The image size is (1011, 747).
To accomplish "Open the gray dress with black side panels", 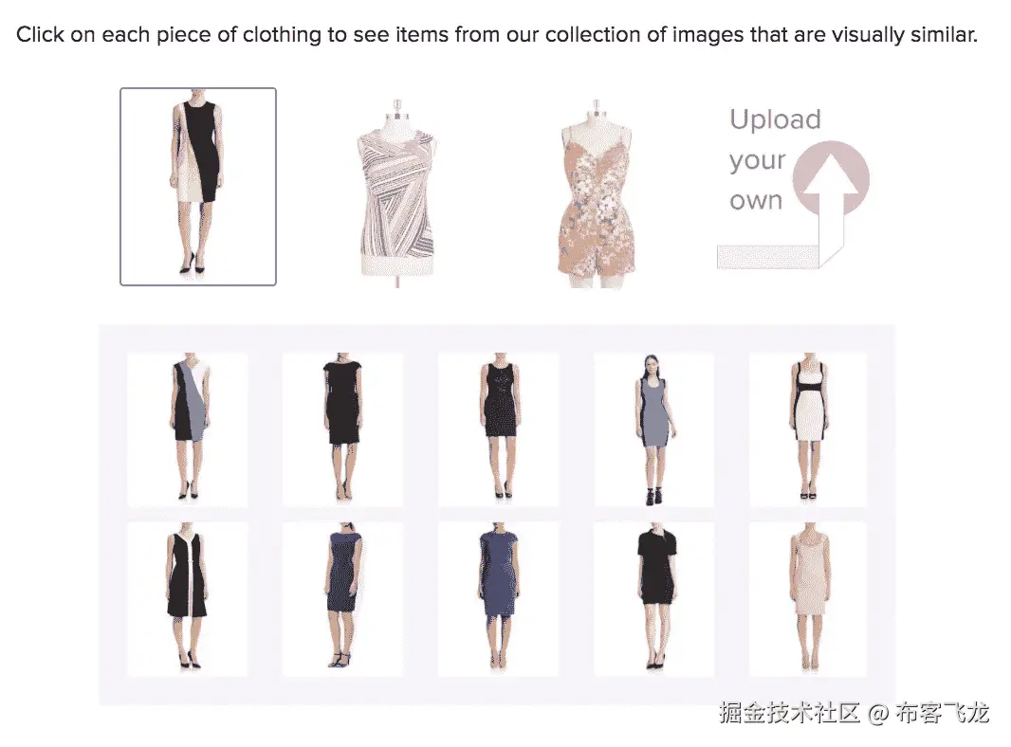I will click(x=653, y=429).
